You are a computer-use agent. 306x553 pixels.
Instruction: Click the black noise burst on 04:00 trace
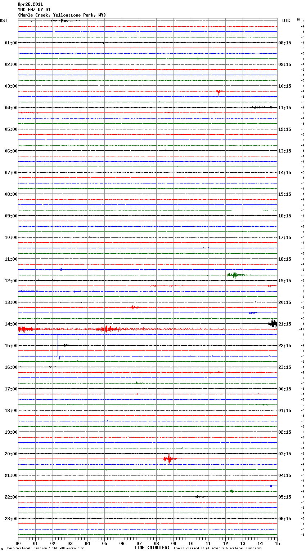[x=264, y=107]
